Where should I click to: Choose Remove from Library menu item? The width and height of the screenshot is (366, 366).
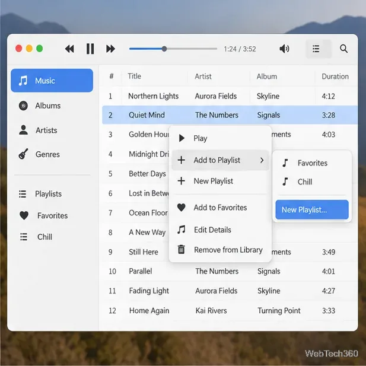click(220, 250)
